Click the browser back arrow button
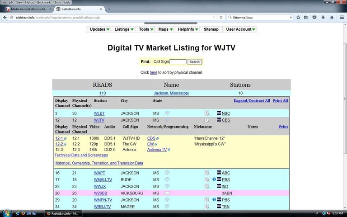This screenshot has width=347, height=217. coord(5,17)
